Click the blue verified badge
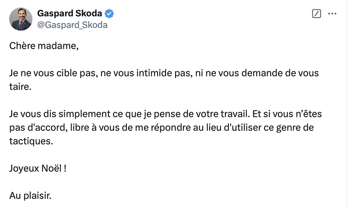Viewport: 348px width, 207px height. point(109,14)
